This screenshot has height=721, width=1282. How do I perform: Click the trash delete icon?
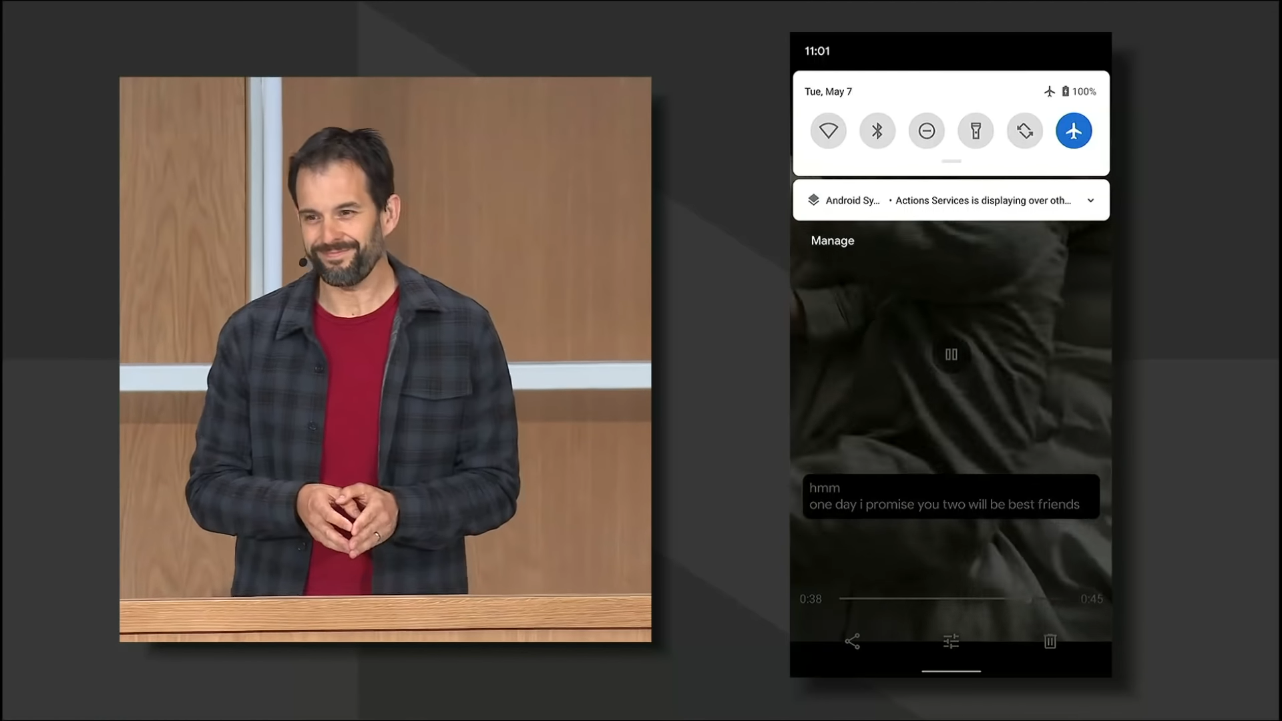[1050, 642]
